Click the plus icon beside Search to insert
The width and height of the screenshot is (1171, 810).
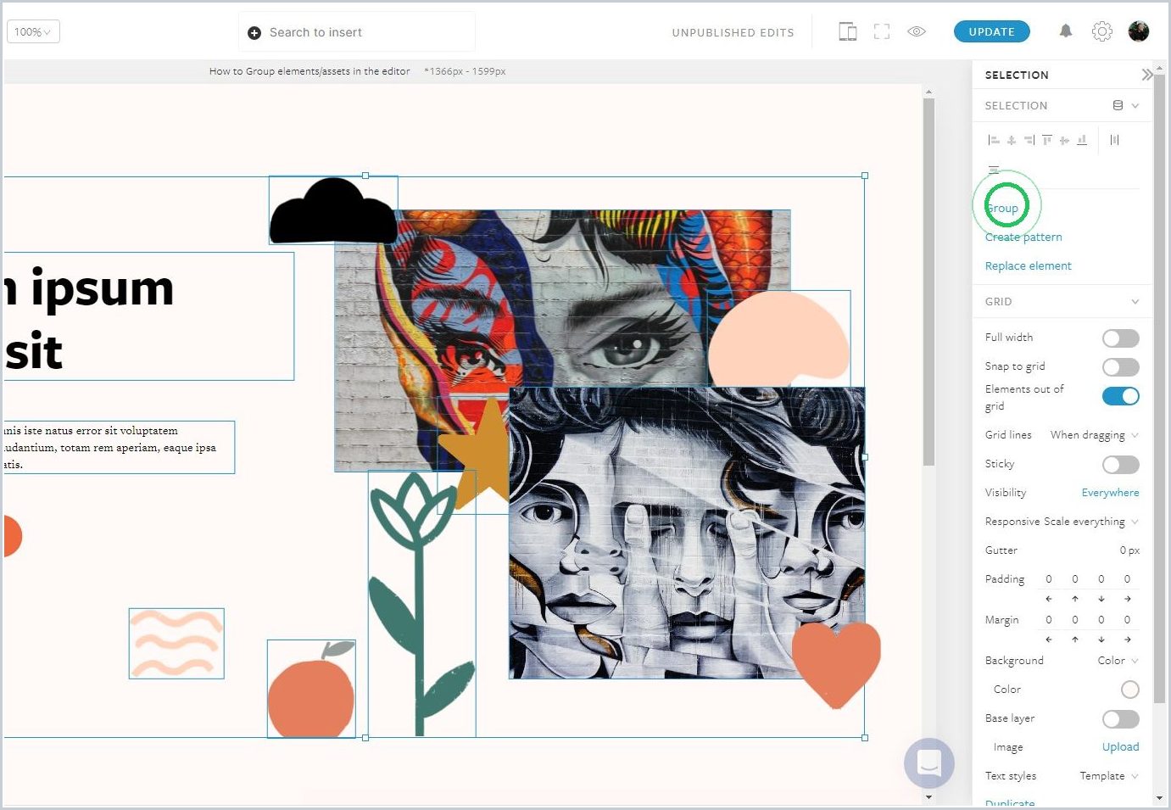coord(254,33)
